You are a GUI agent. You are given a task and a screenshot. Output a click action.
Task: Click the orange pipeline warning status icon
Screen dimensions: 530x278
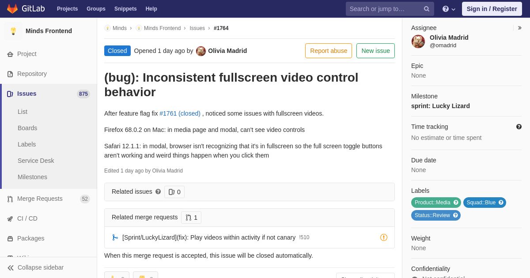coord(384,237)
